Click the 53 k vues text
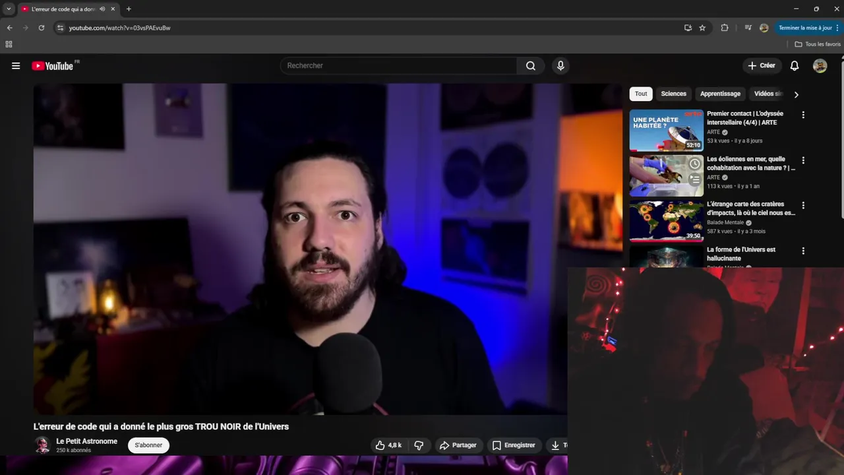The width and height of the screenshot is (844, 475). click(x=719, y=141)
